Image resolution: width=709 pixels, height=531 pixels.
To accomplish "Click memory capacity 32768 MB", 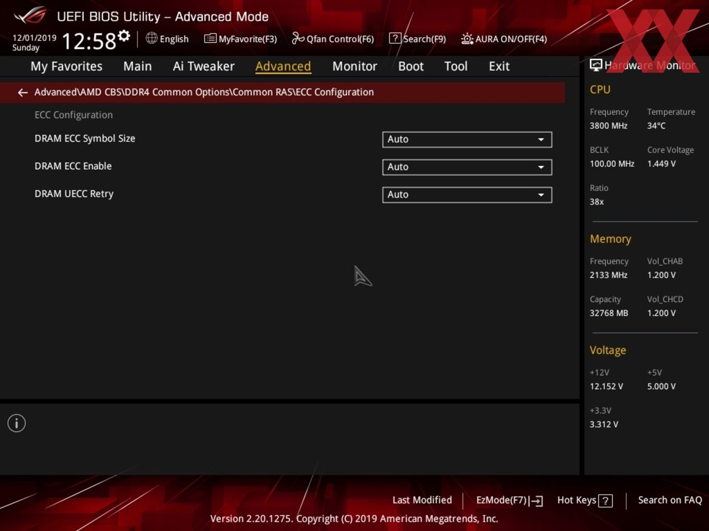I will click(609, 313).
